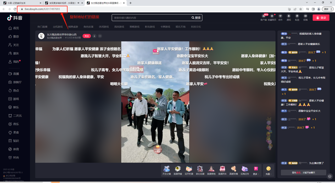335x183 pixels.
Task: Open a new browser tab
Action: tap(131, 3)
